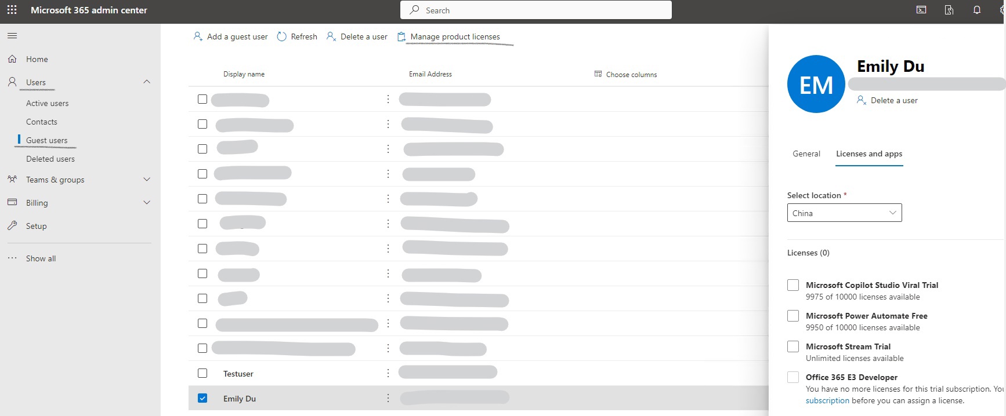Open the app launcher waffle icon
Viewport: 1006px width, 416px height.
[12, 10]
